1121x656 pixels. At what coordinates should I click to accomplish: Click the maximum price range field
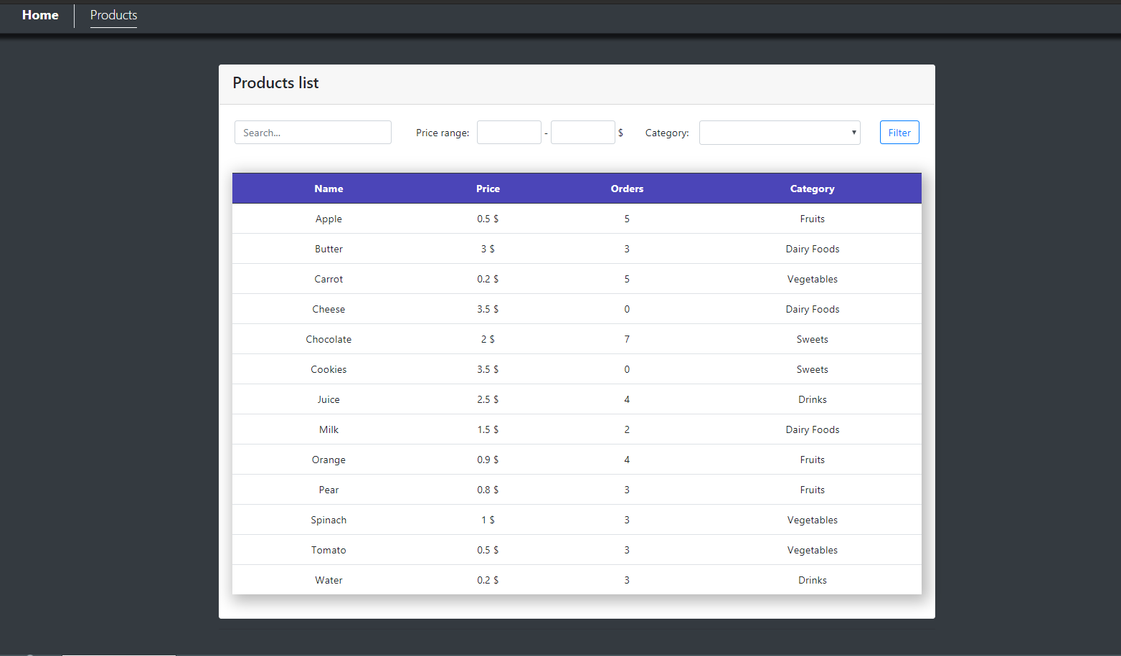tap(583, 132)
